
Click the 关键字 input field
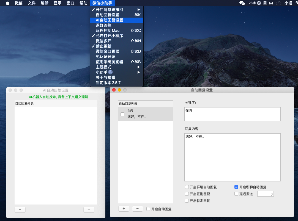pos(233,114)
